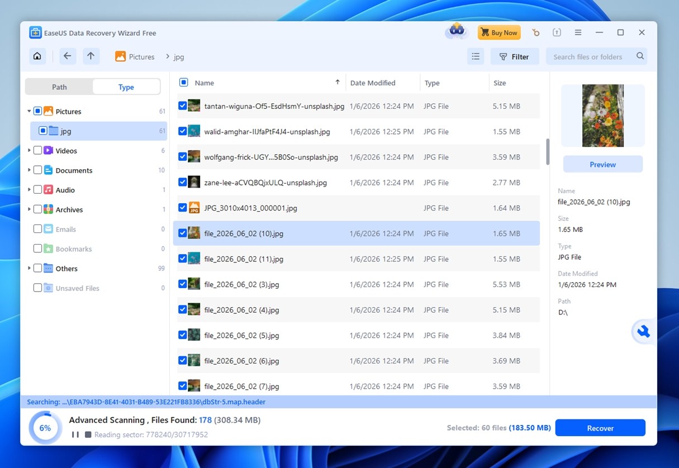Click the Home icon in the toolbar
679x468 pixels.
(37, 56)
